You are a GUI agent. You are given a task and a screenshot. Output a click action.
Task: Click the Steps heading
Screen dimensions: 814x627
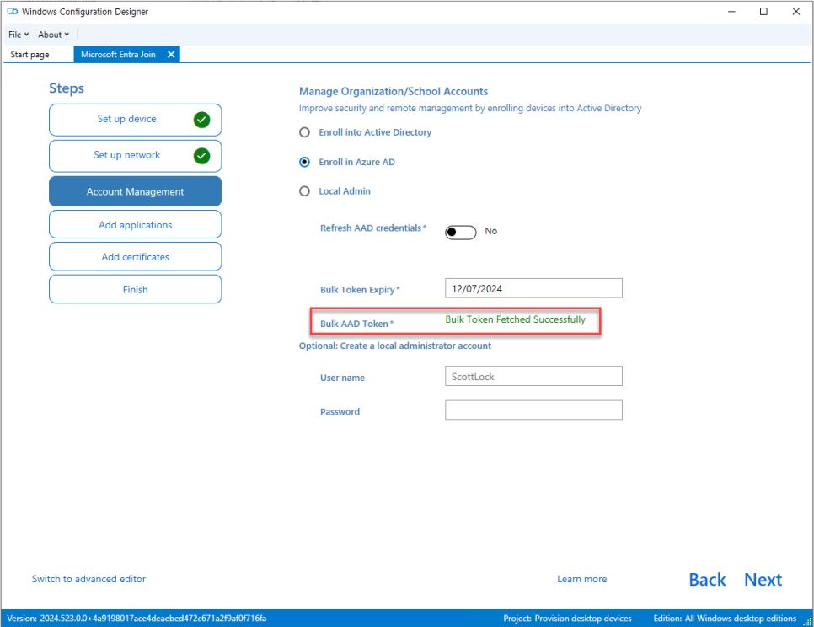(x=67, y=88)
